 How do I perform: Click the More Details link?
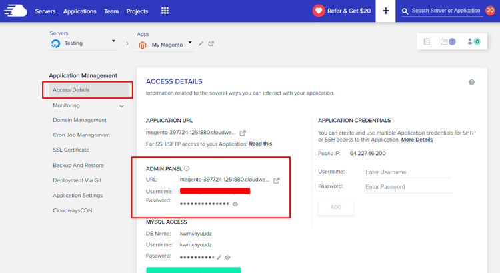pyautogui.click(x=417, y=140)
